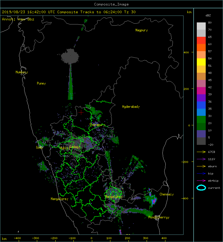The height and width of the screenshot is (242, 223).
Task: Select the 5 dBZ slate color swatch
Action: pyautogui.click(x=201, y=134)
